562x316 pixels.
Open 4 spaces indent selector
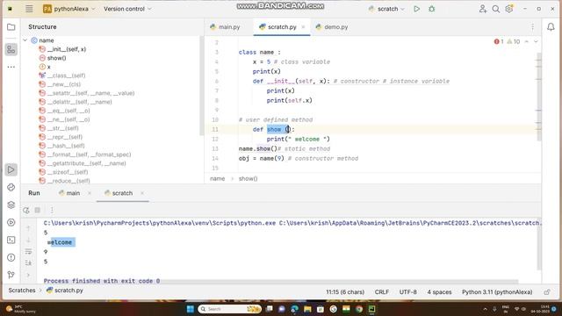tap(439, 292)
